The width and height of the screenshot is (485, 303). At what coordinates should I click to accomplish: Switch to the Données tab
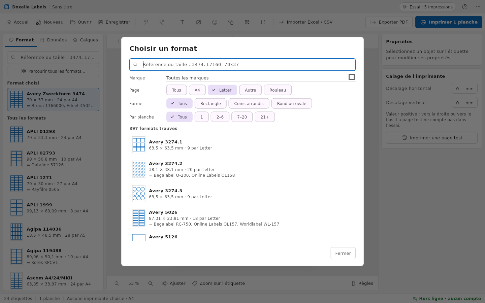point(54,40)
